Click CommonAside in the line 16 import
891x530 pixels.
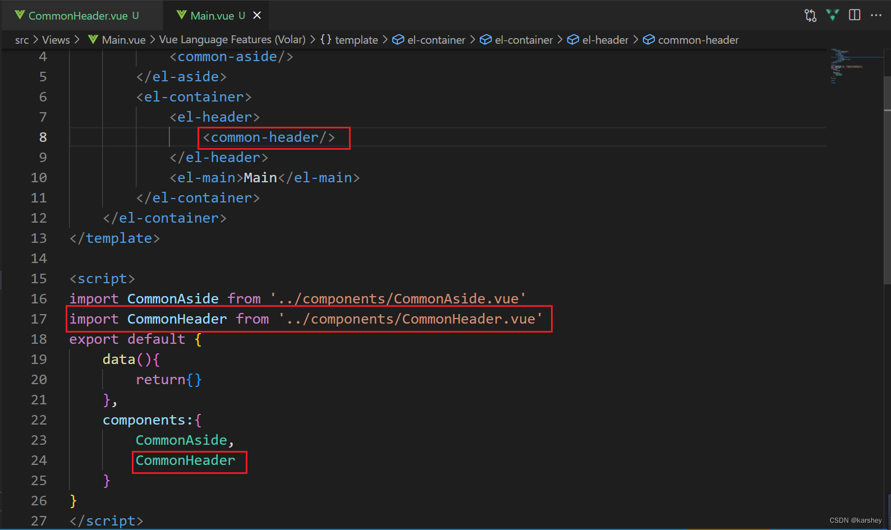tap(173, 299)
